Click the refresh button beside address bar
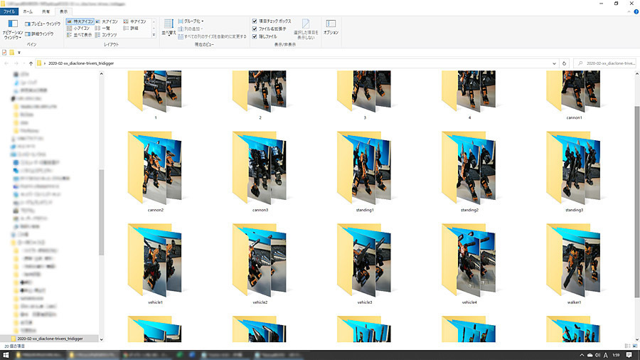Screen dimensions: 640x360 click(564, 63)
